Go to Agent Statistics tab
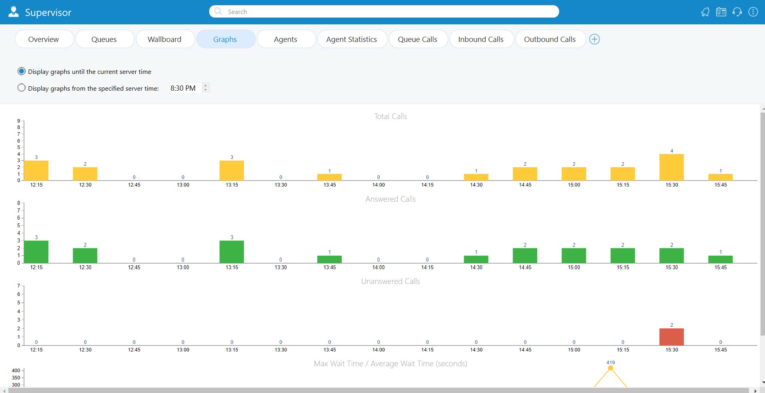 pyautogui.click(x=352, y=39)
